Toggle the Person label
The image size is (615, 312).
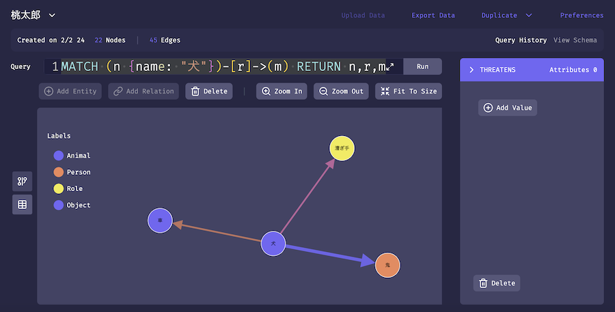72,172
